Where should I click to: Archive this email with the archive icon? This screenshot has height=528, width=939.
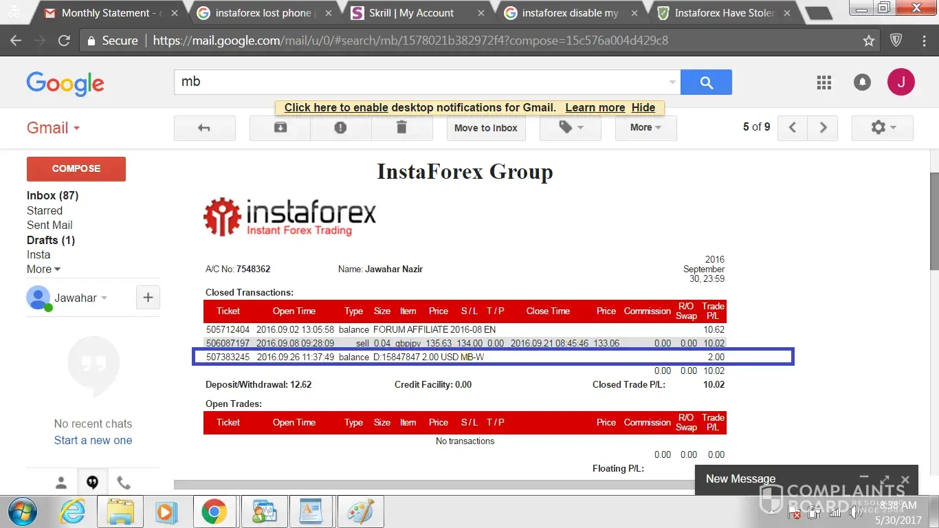[280, 128]
